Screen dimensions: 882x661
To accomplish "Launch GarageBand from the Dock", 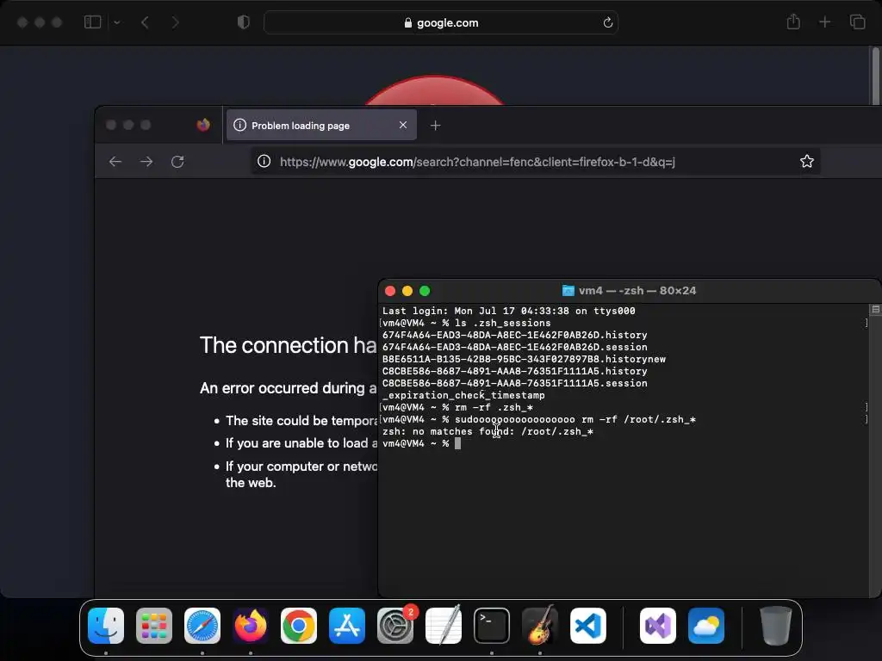I will [540, 626].
